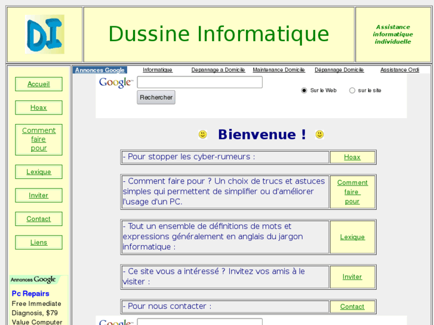Click the Annonces Google sidebar logo
Viewport: 434px width, 325px height.
coord(33,280)
